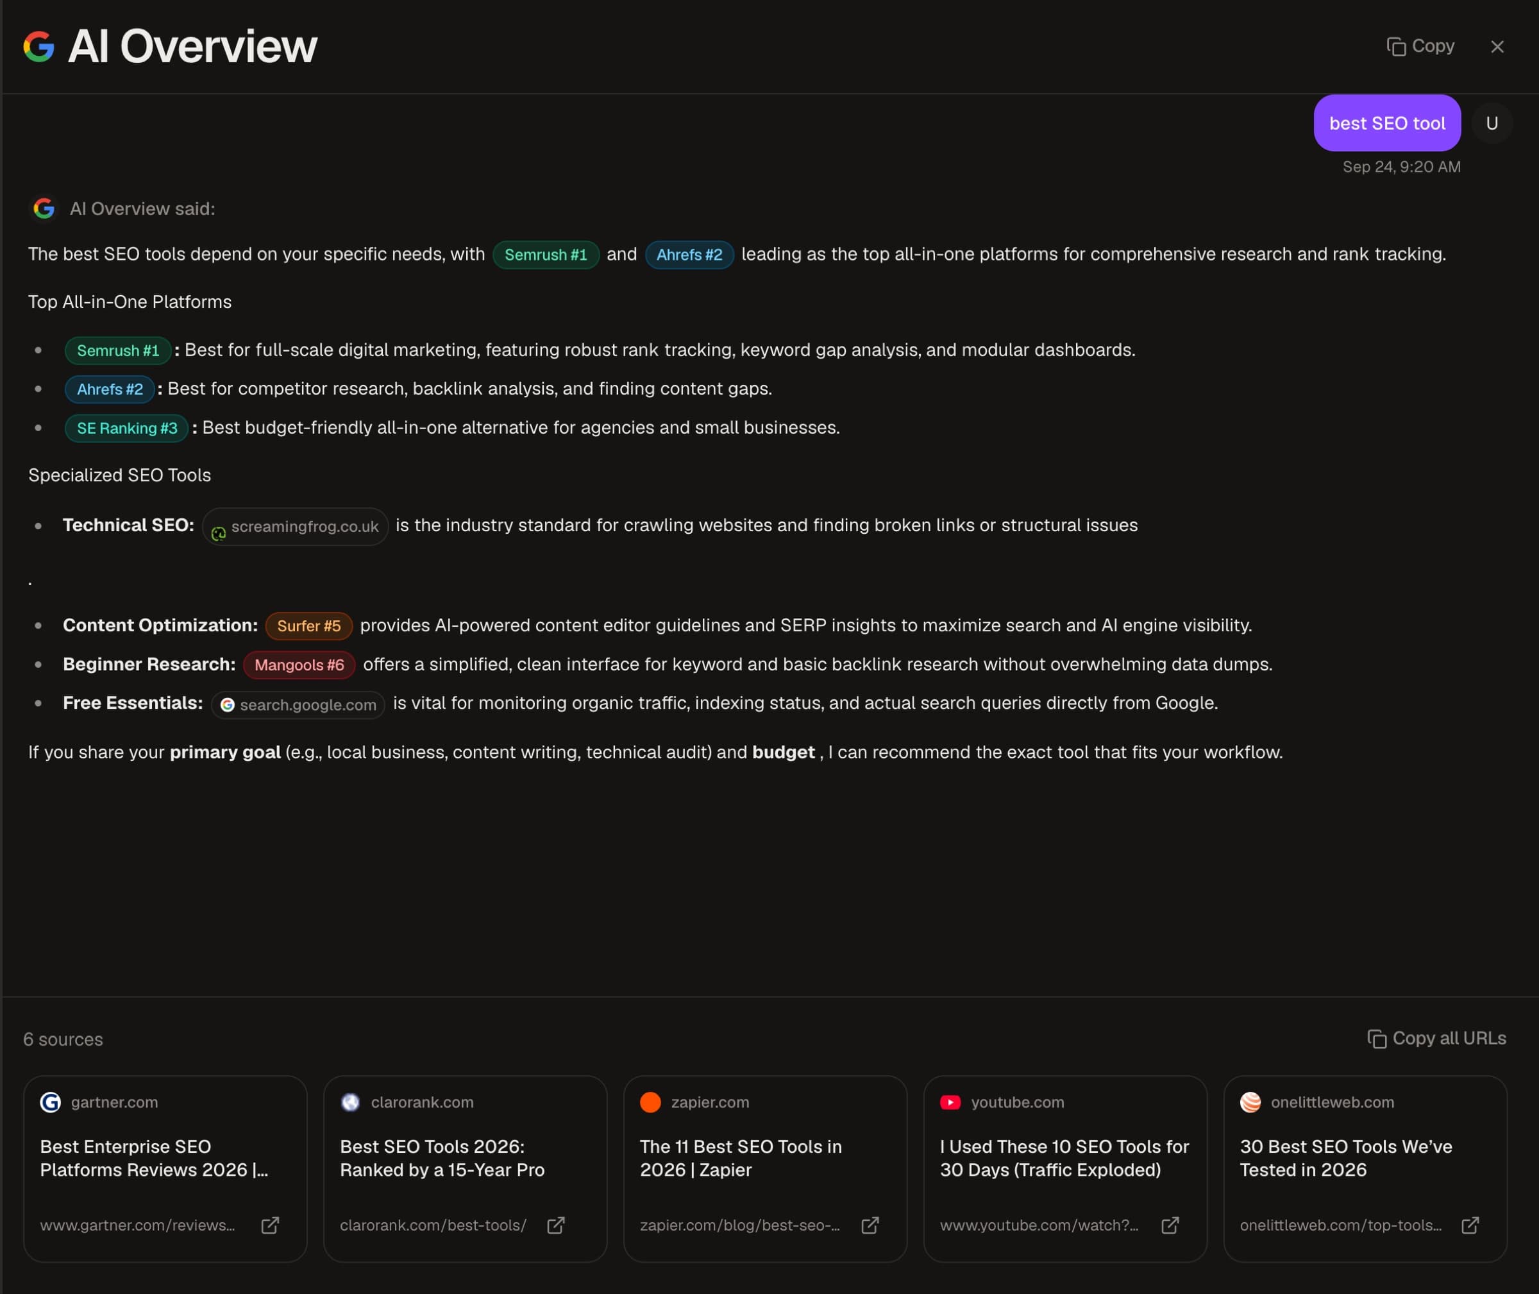The image size is (1539, 1294).
Task: Click the onelittleweb.com favicon
Action: pos(1250,1103)
